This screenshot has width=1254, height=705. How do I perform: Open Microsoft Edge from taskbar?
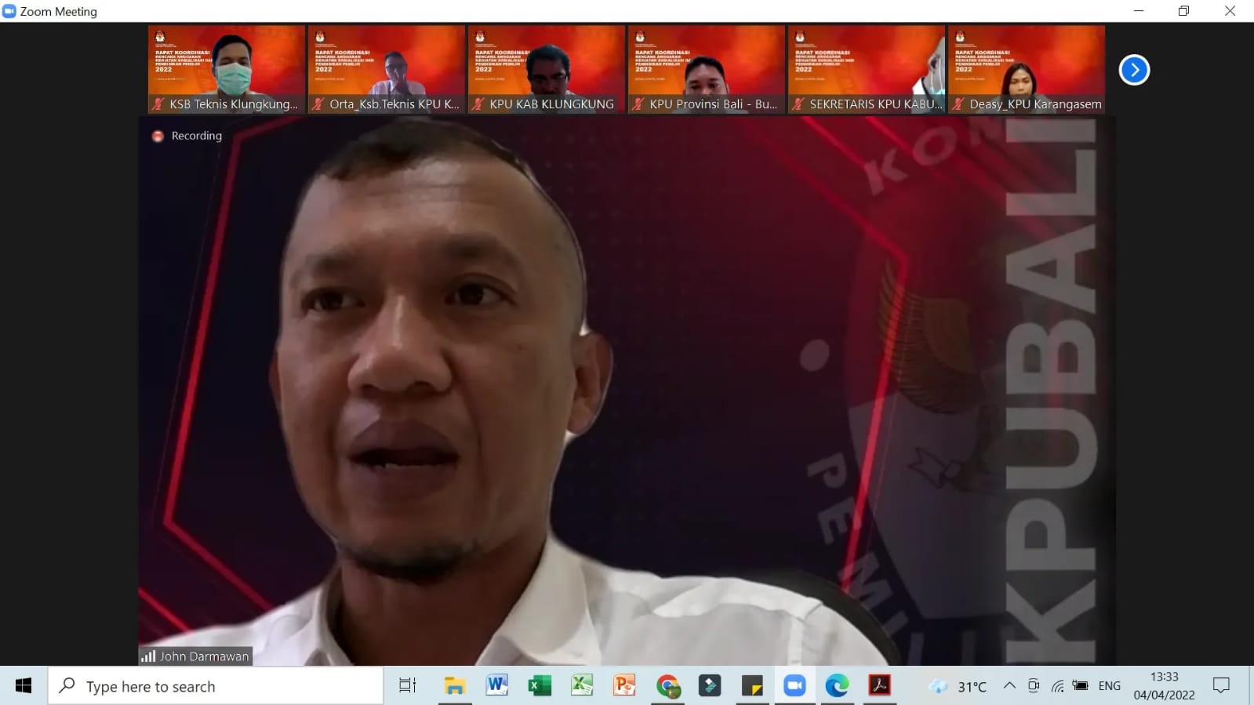pyautogui.click(x=837, y=686)
